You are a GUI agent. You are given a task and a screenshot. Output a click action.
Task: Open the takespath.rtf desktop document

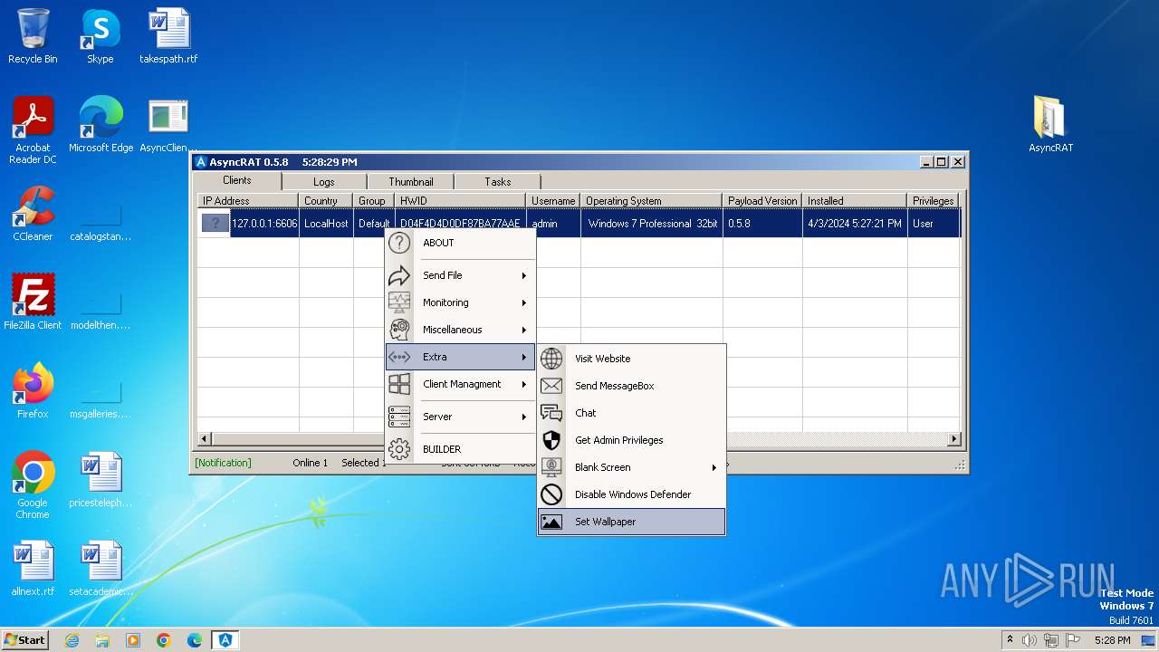(x=168, y=36)
